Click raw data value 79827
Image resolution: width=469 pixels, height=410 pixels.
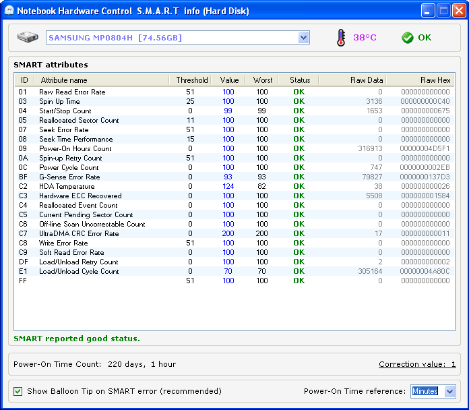pos(372,177)
